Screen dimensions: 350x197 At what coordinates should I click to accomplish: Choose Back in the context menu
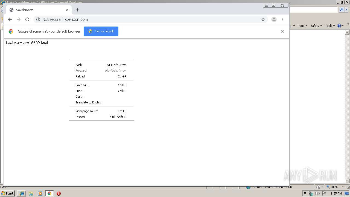(101, 65)
